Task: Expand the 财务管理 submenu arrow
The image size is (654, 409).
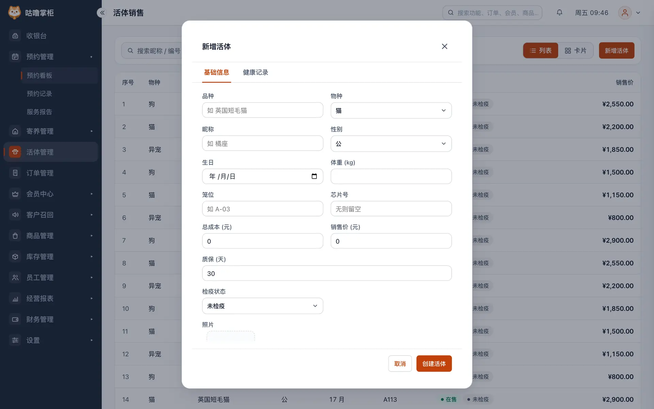Action: tap(92, 319)
